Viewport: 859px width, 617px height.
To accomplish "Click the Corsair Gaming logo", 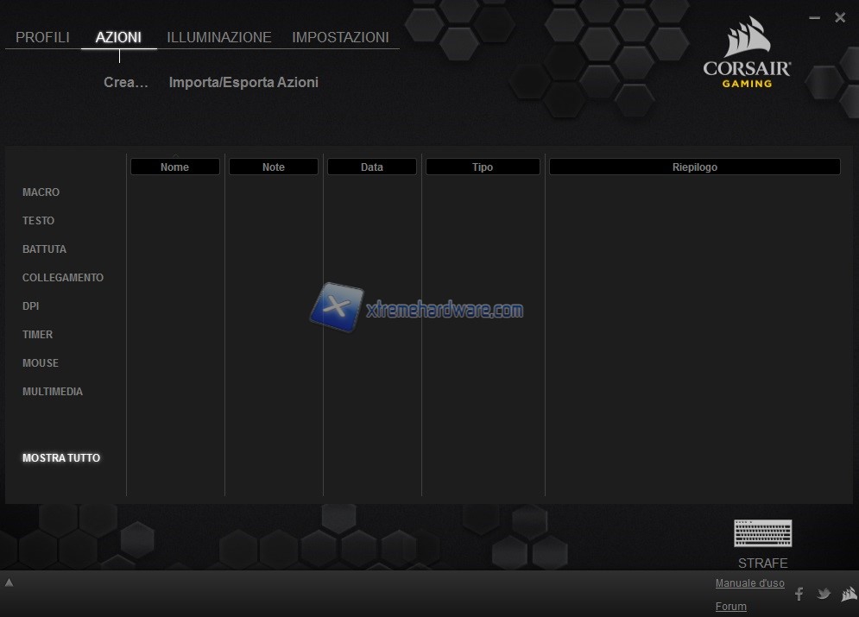I will (x=747, y=54).
